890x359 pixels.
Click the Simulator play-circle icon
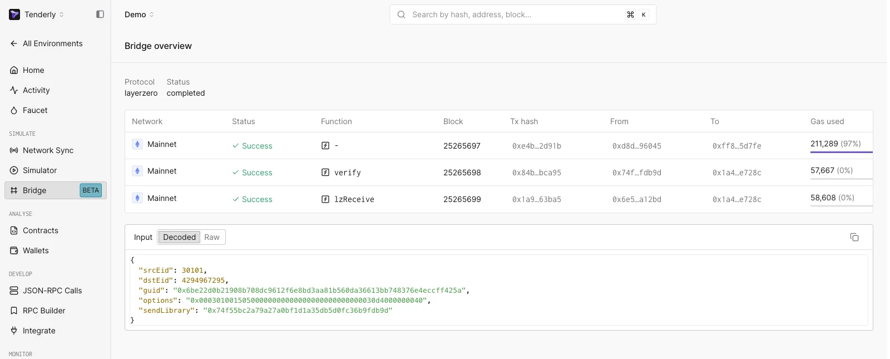click(x=14, y=170)
